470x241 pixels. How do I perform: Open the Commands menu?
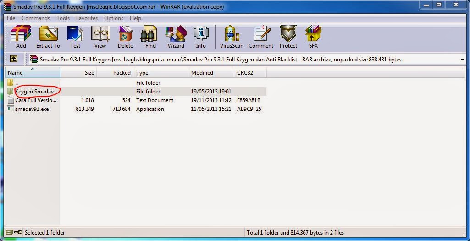(36, 18)
